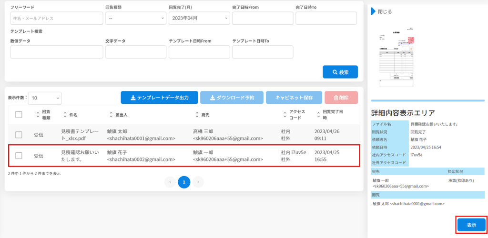Check the 見積書テンプレート_xlsx.pdf row checkbox
488x238 pixels.
19,135
